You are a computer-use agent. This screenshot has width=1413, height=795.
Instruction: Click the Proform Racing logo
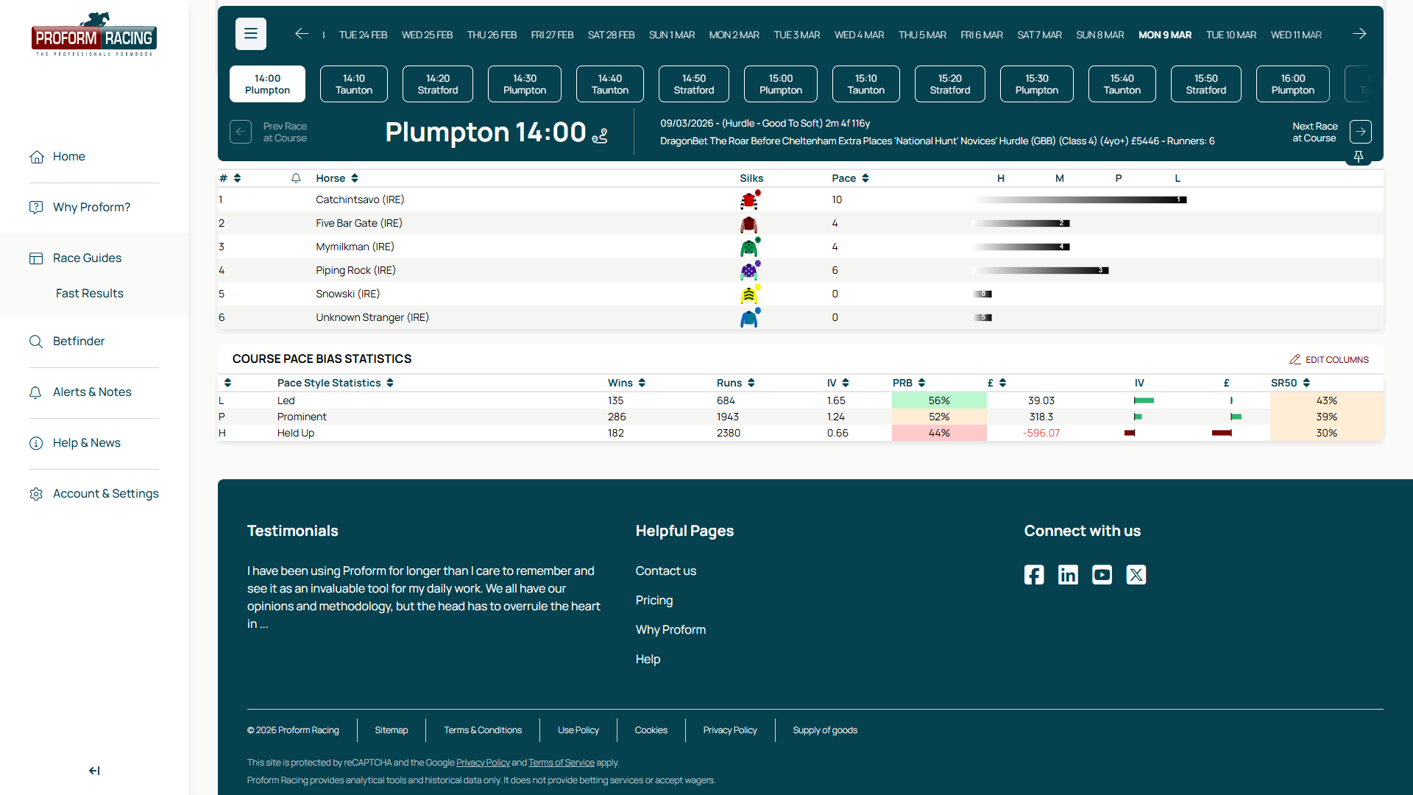click(94, 35)
